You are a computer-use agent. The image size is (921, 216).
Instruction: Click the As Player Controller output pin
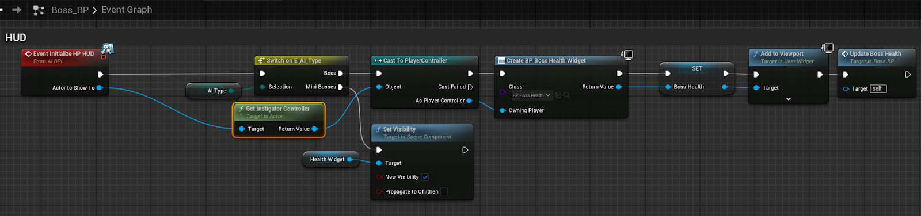(469, 101)
